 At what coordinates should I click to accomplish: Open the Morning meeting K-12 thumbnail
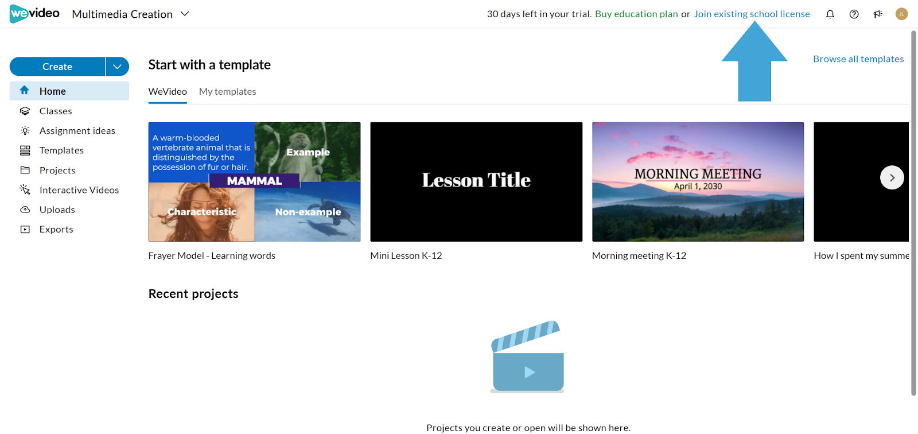(x=698, y=181)
